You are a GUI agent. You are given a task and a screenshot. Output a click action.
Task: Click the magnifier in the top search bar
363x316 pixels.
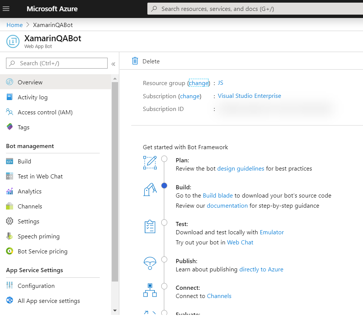154,9
